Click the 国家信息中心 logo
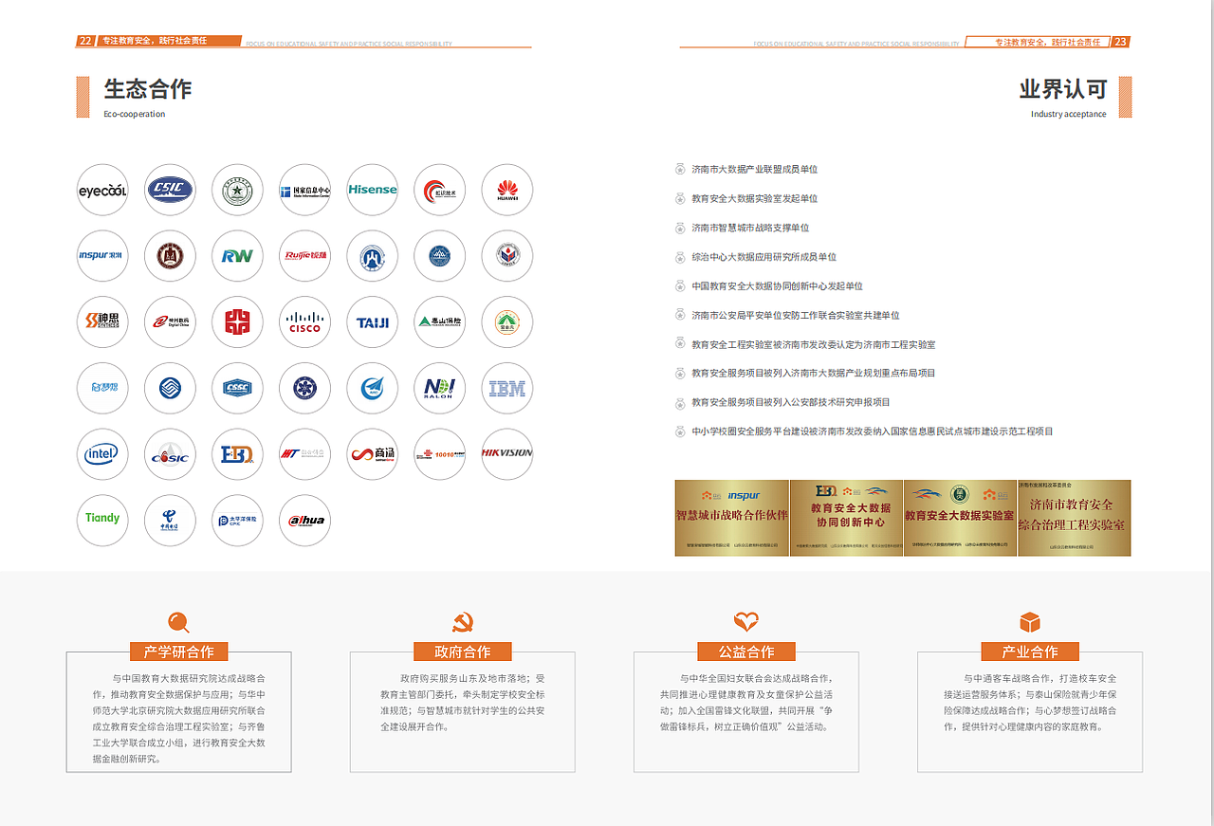This screenshot has height=826, width=1214. pyautogui.click(x=304, y=191)
